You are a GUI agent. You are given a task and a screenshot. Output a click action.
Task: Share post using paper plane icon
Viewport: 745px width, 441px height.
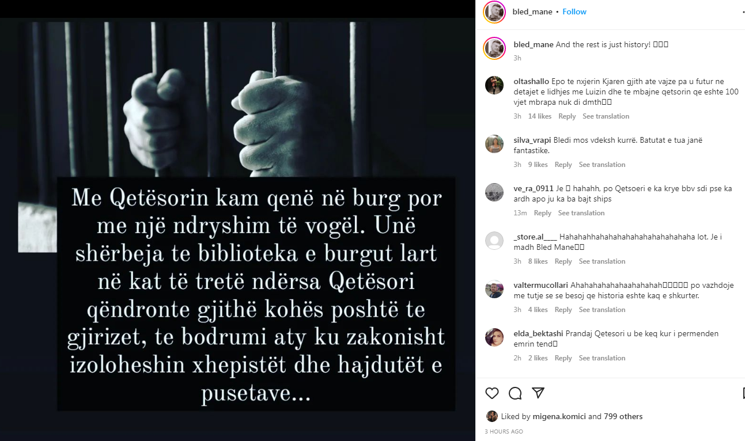[x=538, y=393]
